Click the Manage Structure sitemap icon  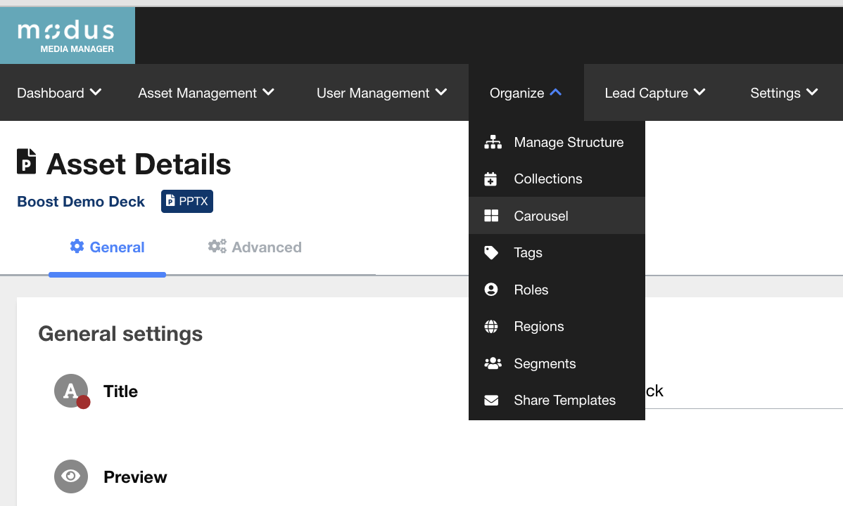pyautogui.click(x=492, y=143)
